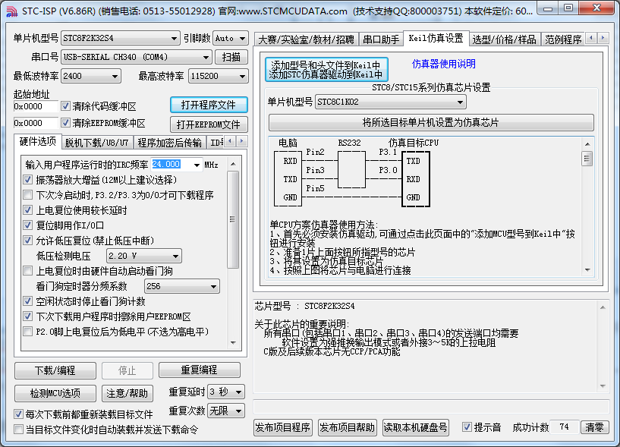Toggle 提示音 checkbox
Image resolution: width=620 pixels, height=447 pixels.
[467, 427]
